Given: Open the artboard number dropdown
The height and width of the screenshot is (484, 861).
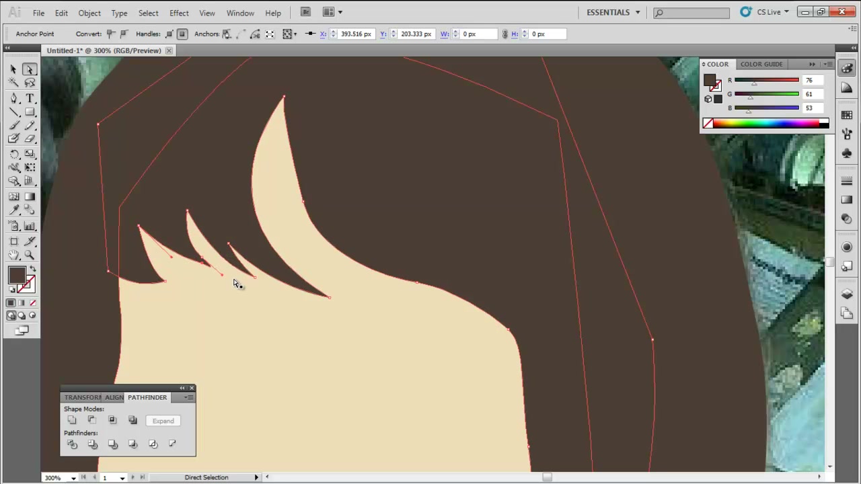Looking at the screenshot, I should coord(122,478).
